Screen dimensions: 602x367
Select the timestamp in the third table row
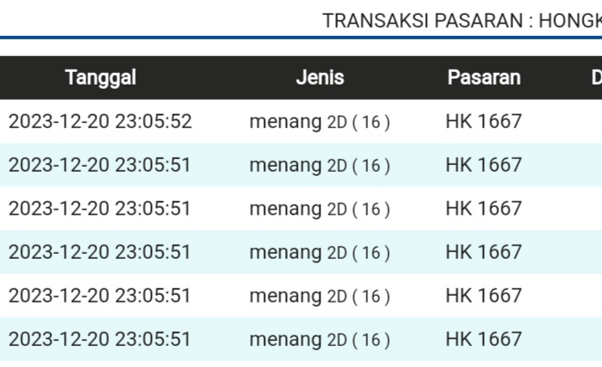(x=101, y=209)
